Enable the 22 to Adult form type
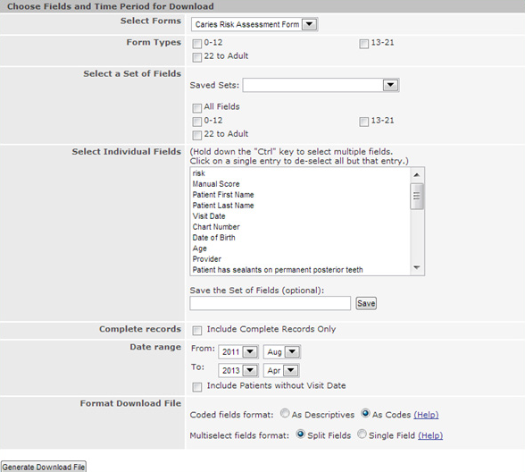 coord(196,57)
